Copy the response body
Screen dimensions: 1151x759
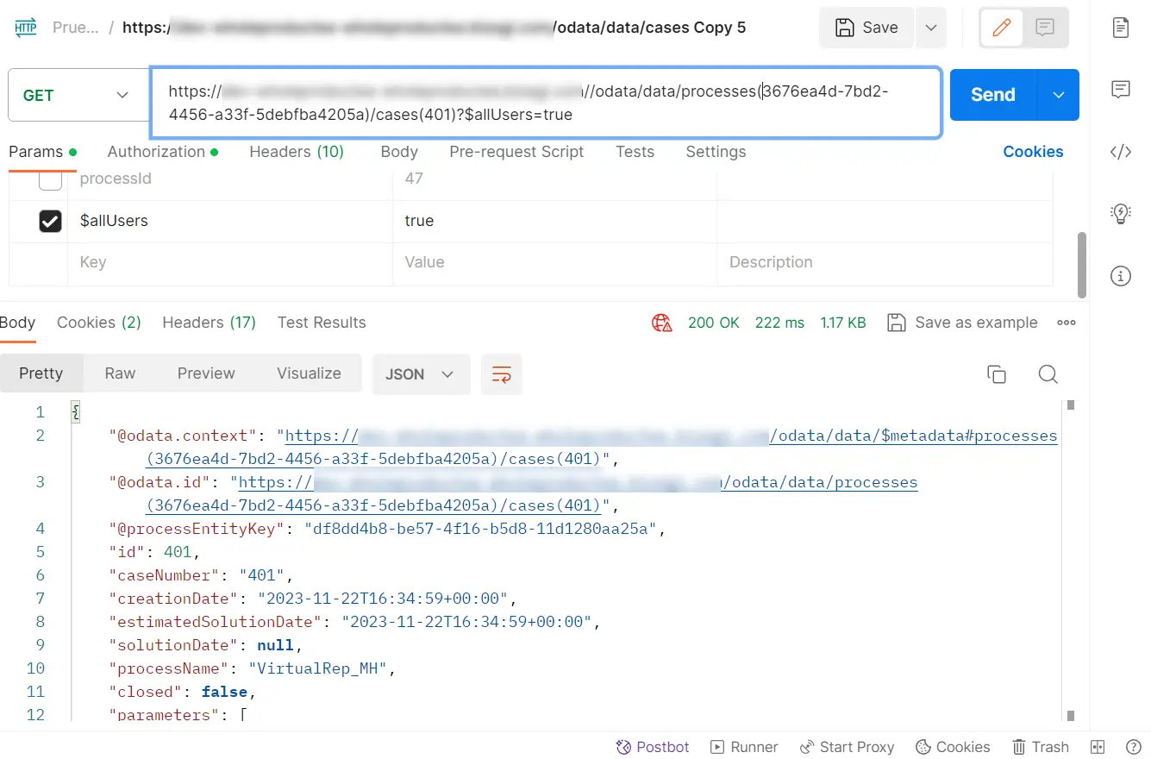point(996,374)
